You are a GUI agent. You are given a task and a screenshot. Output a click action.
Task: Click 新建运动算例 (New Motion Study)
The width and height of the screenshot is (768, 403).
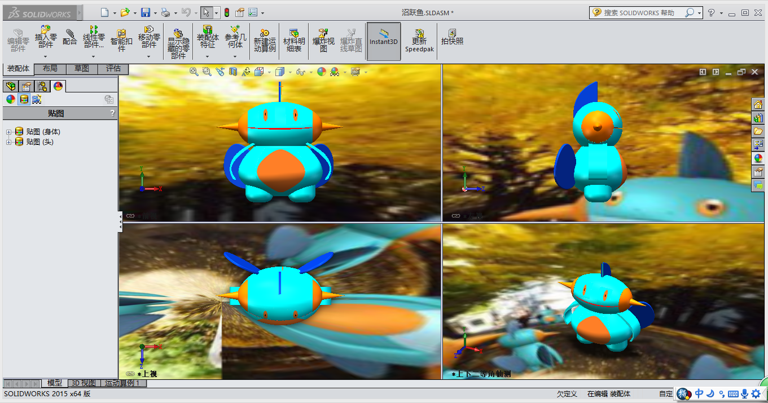(265, 41)
